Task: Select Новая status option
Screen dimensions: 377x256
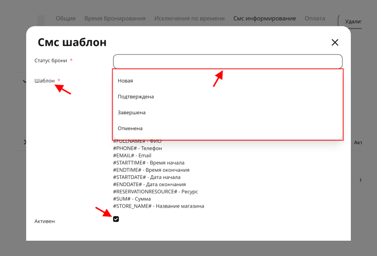Action: (228, 81)
